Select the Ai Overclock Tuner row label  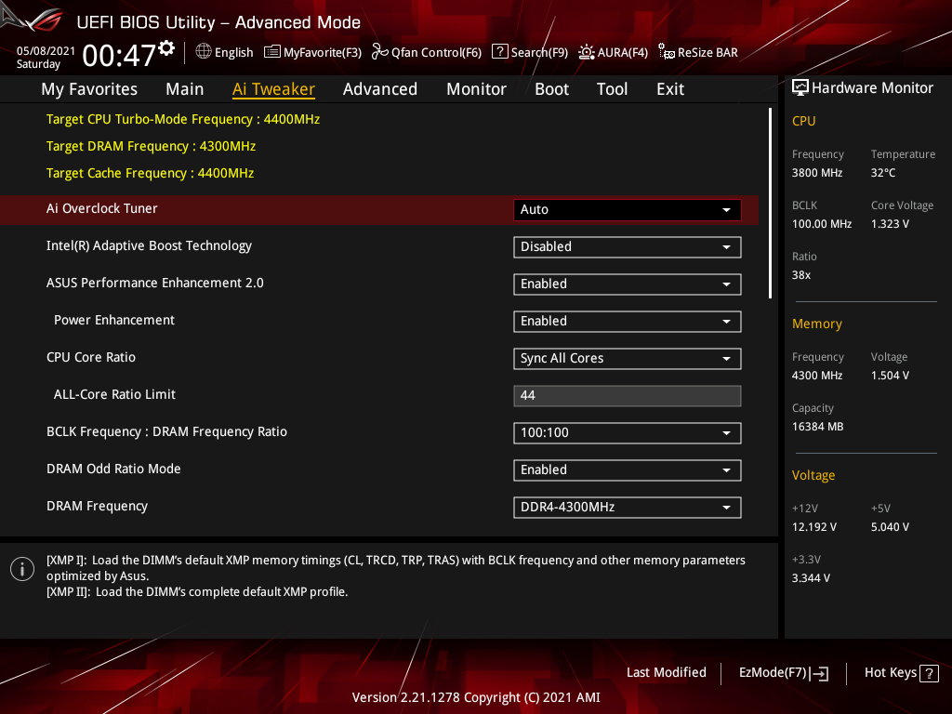pyautogui.click(x=102, y=208)
